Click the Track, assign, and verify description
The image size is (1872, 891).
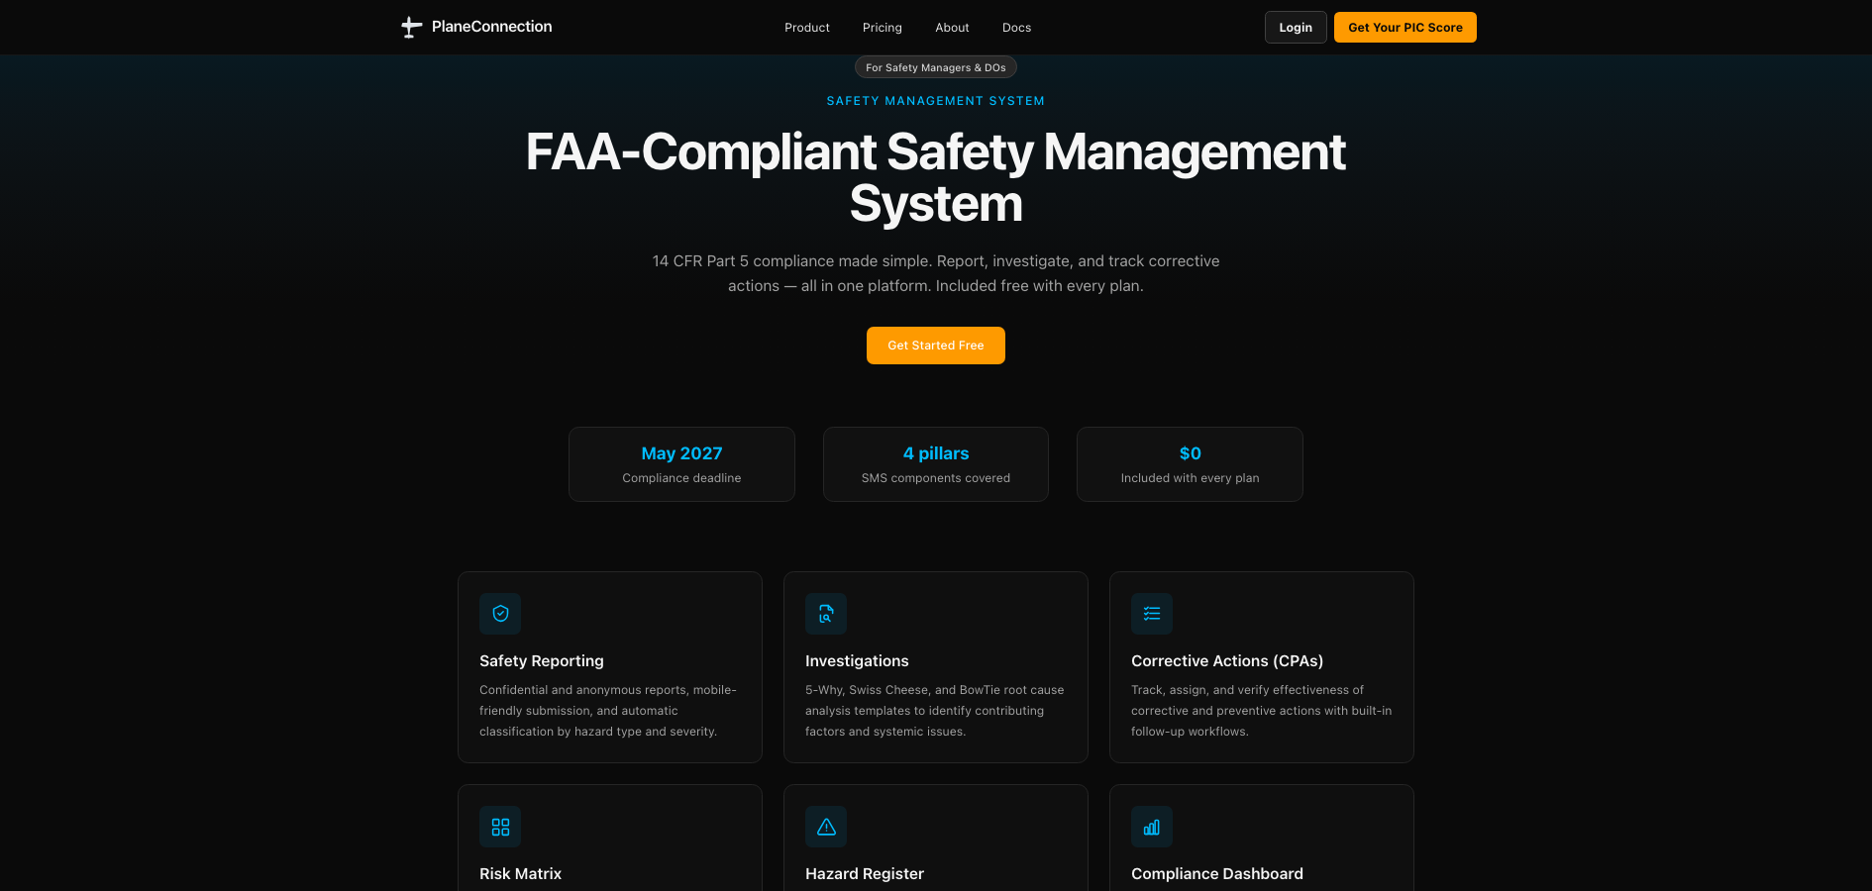point(1261,711)
